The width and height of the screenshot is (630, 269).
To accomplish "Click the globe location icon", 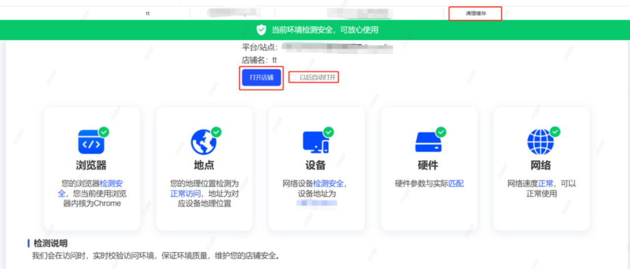I will coord(203,142).
